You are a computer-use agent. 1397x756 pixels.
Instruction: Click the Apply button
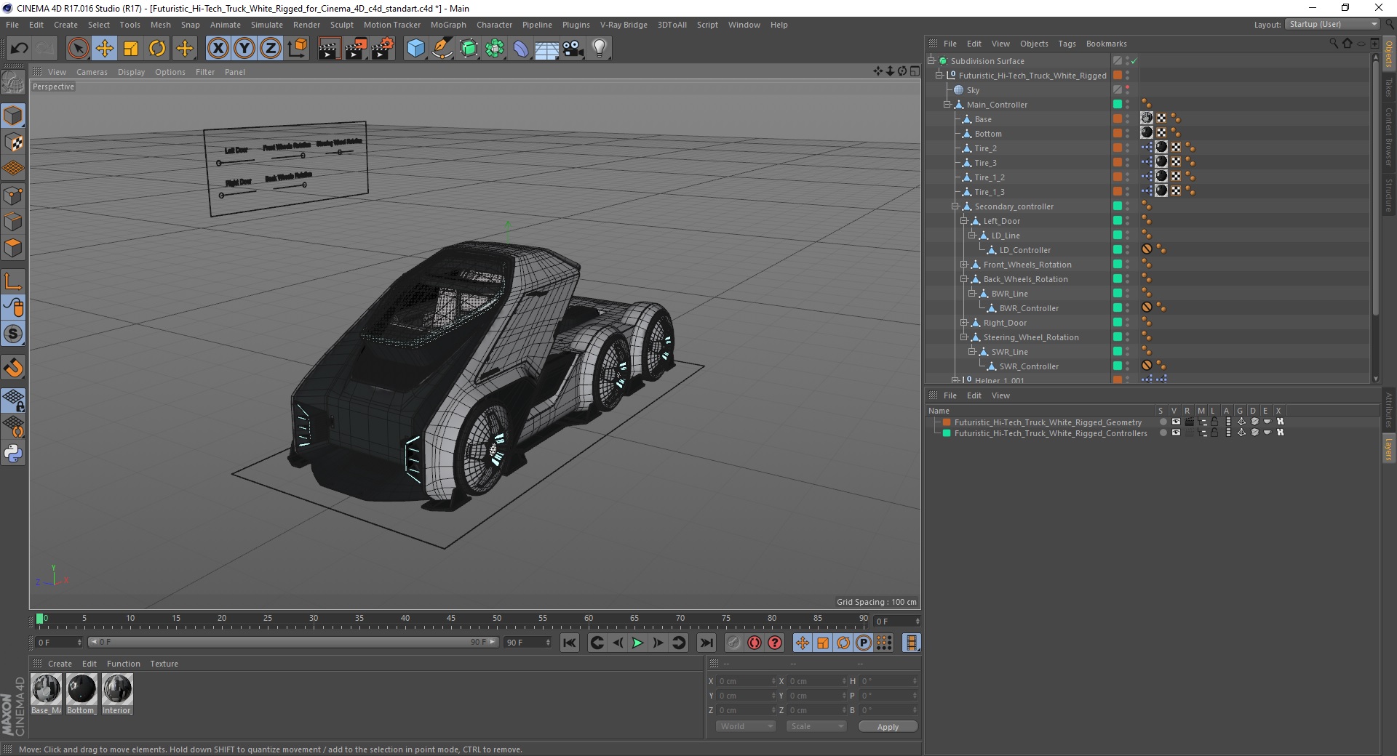888,726
